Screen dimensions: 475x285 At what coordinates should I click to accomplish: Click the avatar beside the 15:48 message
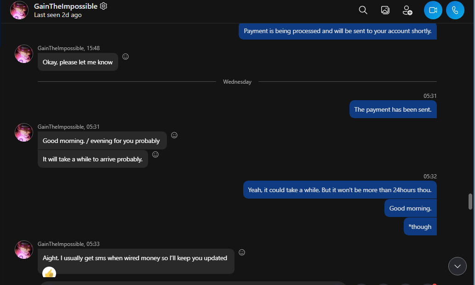(x=24, y=54)
